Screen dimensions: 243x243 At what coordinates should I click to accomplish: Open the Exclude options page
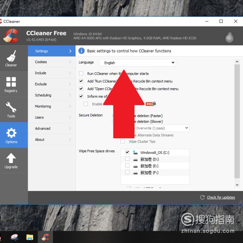[52, 84]
